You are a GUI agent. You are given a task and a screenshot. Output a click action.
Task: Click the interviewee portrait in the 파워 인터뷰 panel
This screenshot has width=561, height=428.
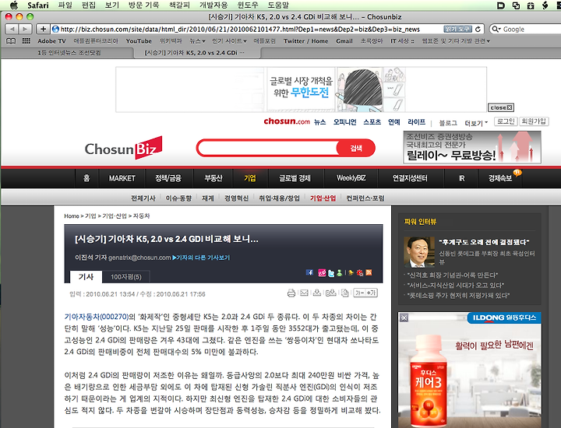(x=418, y=252)
